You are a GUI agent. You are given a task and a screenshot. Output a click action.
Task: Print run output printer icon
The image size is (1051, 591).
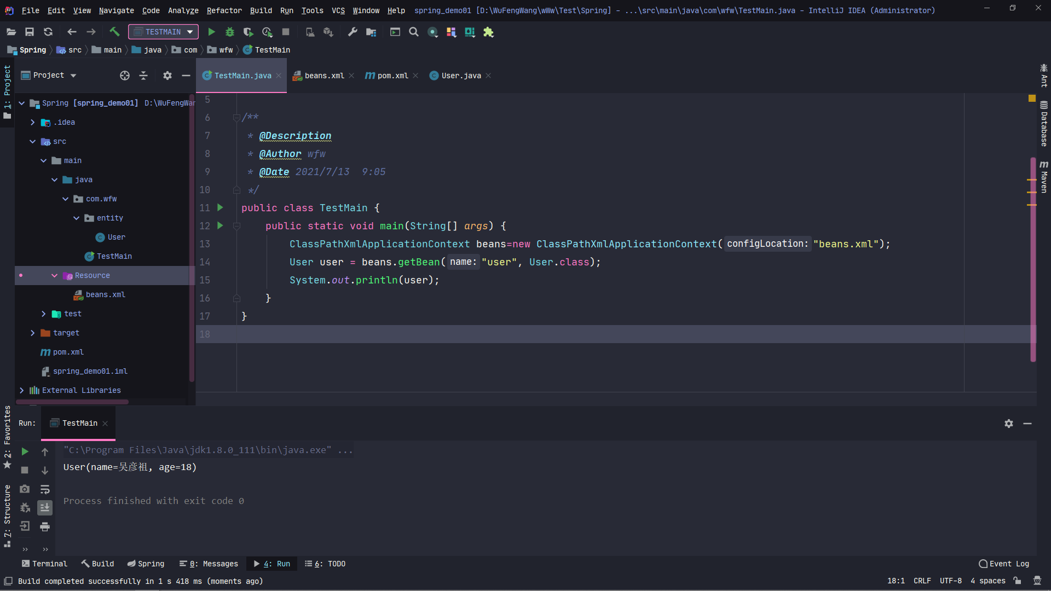point(45,526)
